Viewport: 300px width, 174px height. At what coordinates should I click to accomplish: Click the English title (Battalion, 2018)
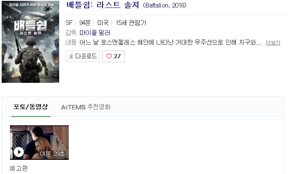[165, 5]
